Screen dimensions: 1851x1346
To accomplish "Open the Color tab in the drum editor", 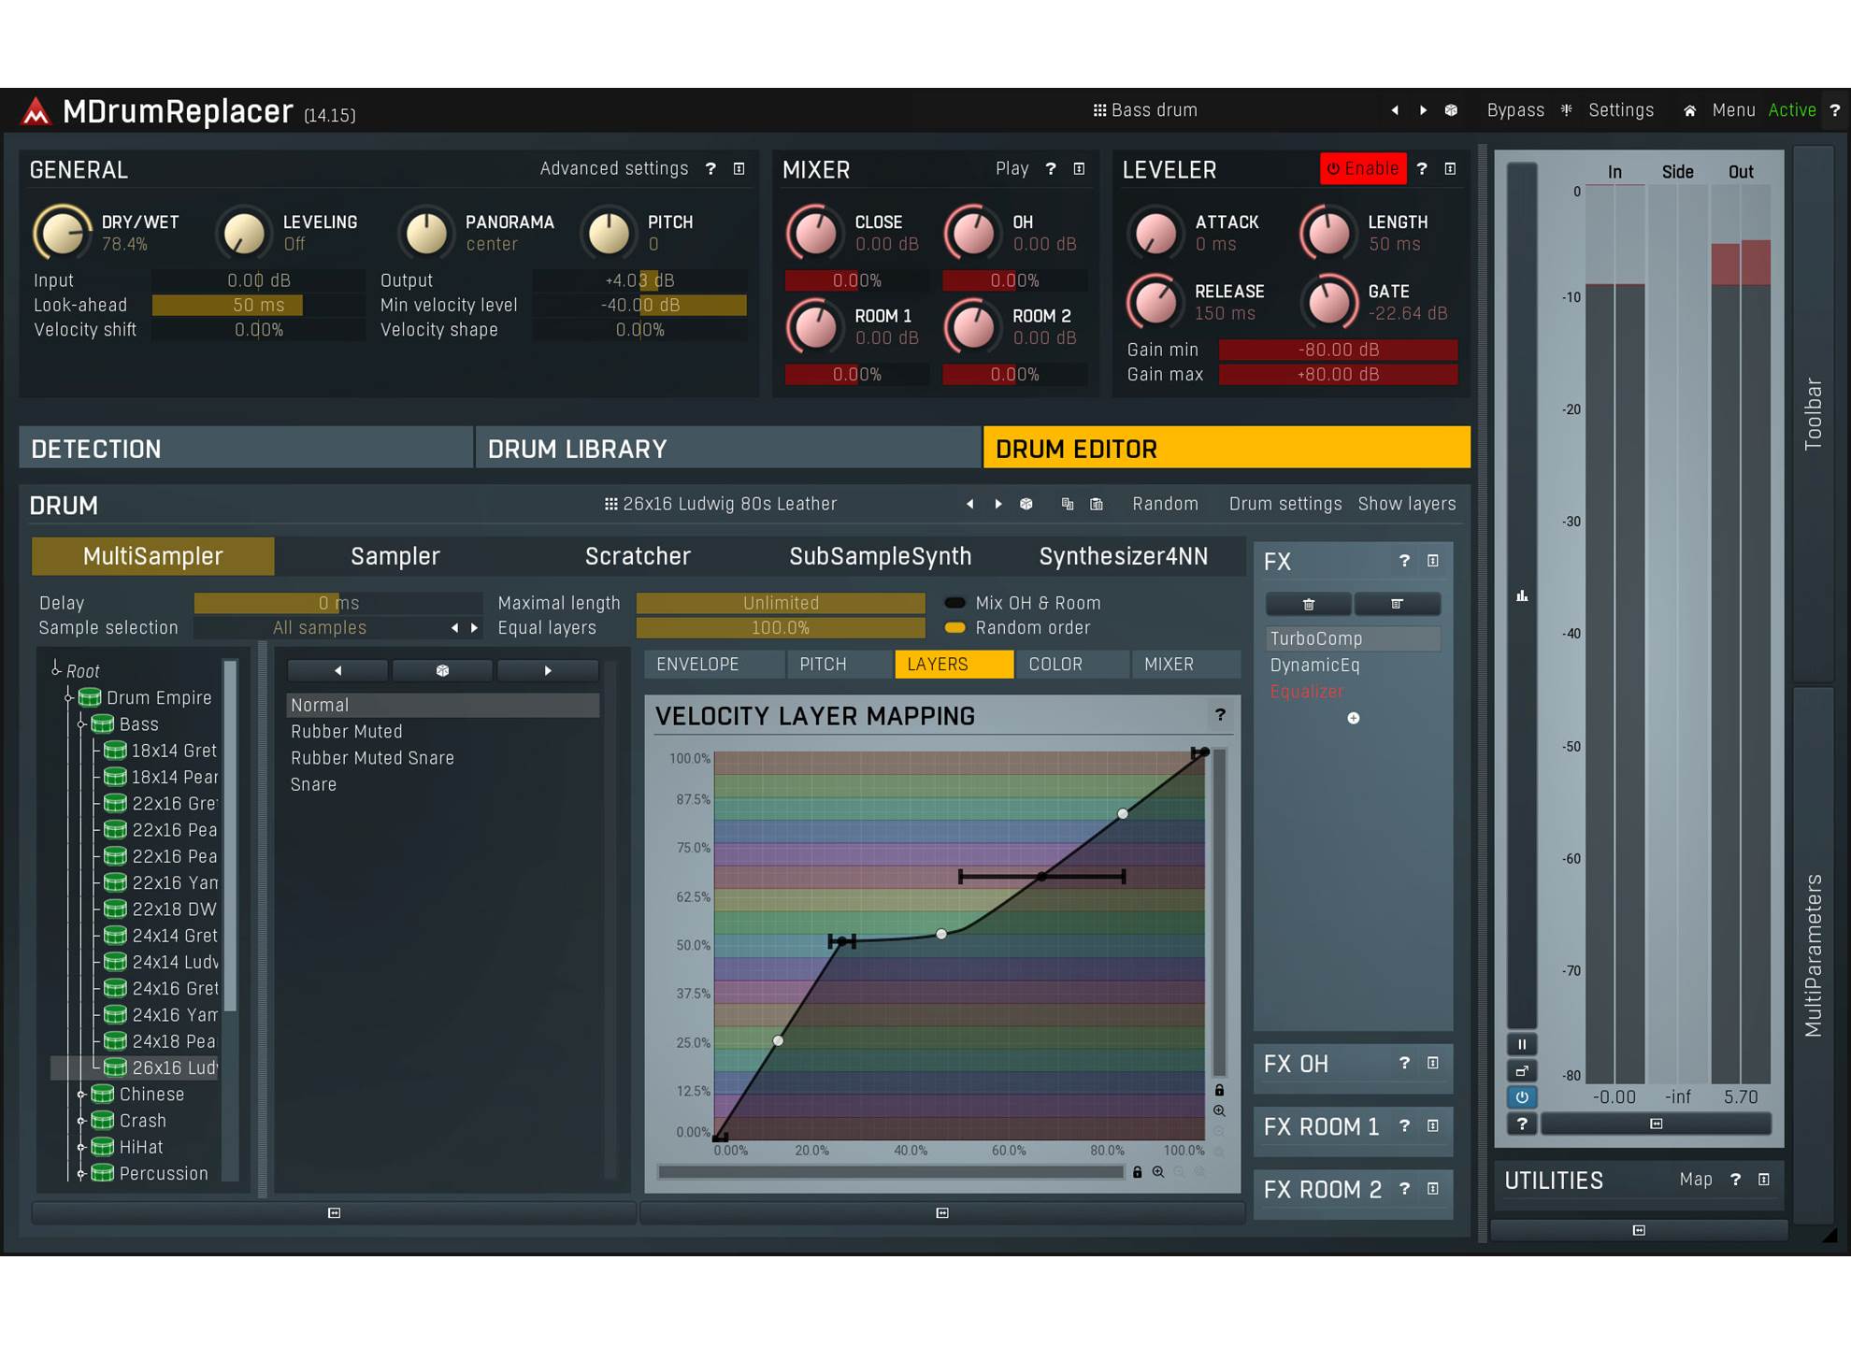I will (x=1057, y=664).
